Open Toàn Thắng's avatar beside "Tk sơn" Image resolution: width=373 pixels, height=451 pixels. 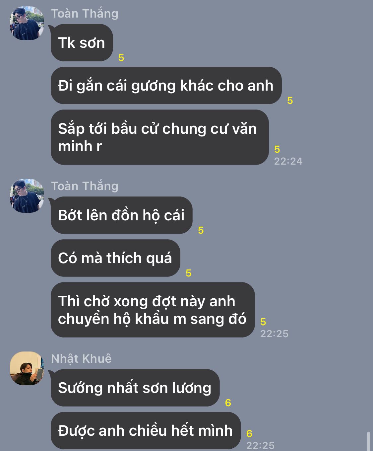(x=27, y=23)
